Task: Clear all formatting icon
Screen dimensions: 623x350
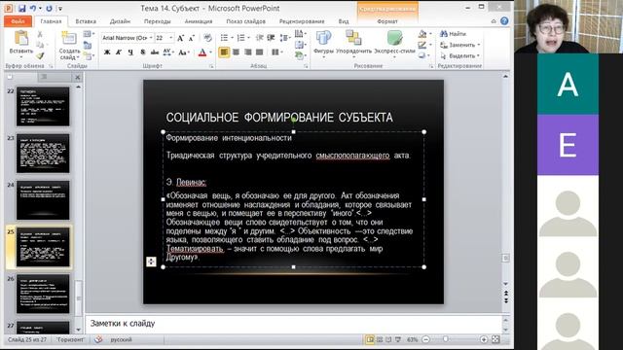Action: click(x=207, y=38)
